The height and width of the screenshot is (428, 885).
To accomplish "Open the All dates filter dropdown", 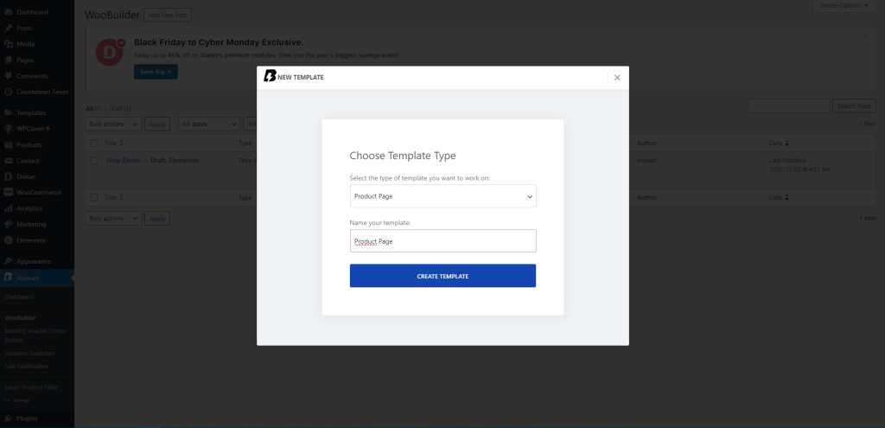I will [x=209, y=124].
